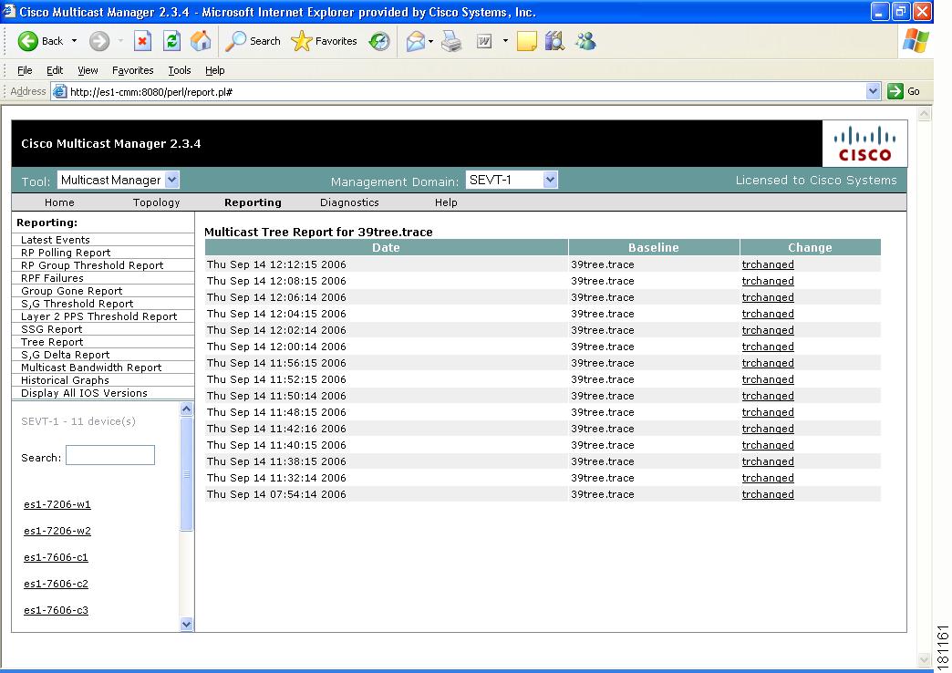Open the Tool Multicast Manager dropdown
The image size is (952, 673).
click(119, 180)
